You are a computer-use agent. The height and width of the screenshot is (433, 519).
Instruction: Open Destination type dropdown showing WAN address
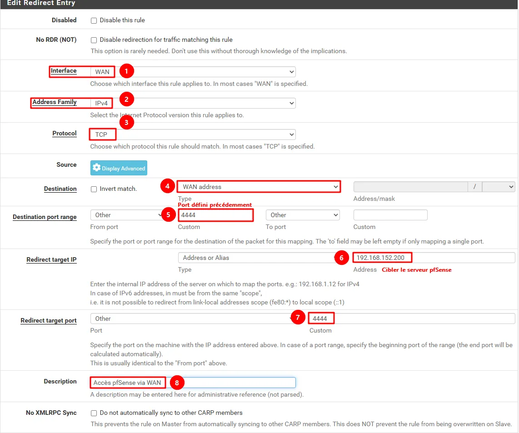tap(259, 187)
